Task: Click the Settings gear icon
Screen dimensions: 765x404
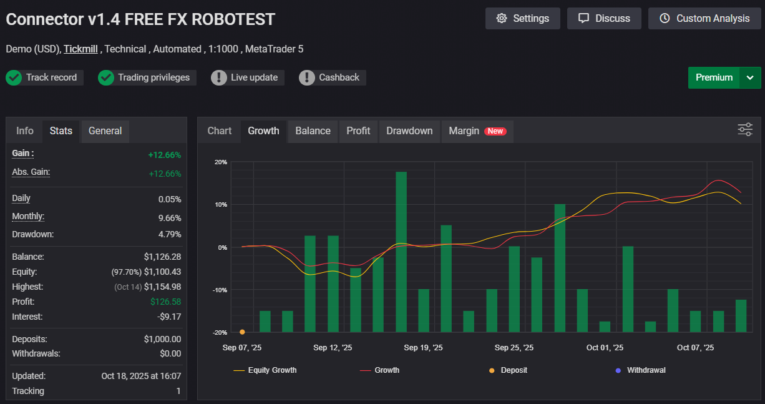Action: tap(502, 19)
